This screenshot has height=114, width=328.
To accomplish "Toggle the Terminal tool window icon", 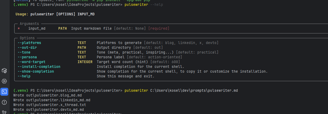I will (4, 92).
